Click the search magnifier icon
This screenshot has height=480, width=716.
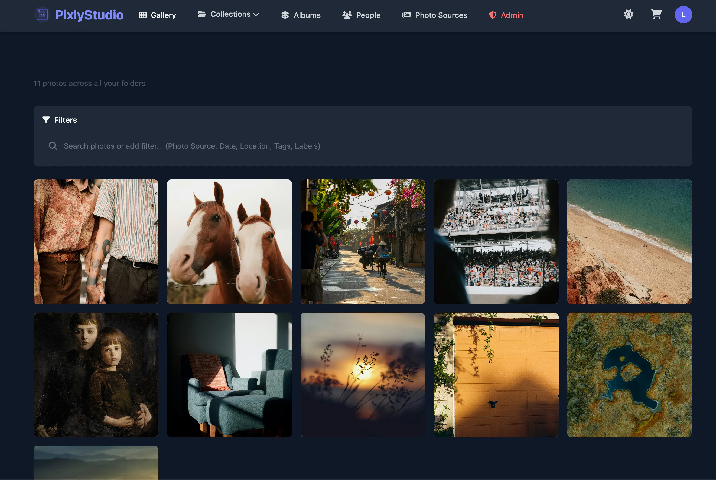[x=53, y=146]
